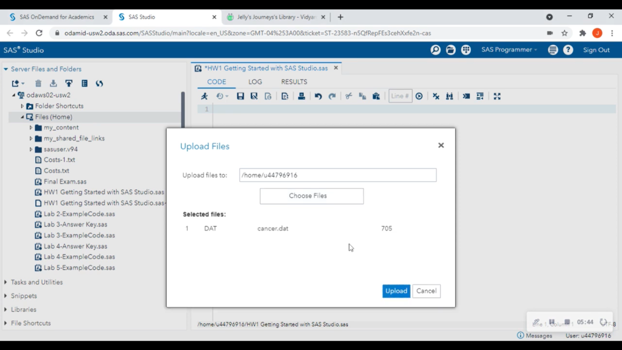This screenshot has height=350, width=622.
Task: Click the clear-all-code X icon
Action: [x=436, y=96]
